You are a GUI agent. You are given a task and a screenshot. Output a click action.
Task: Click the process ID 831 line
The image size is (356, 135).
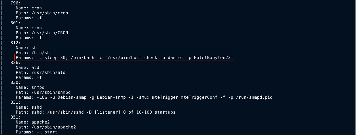click(14, 102)
